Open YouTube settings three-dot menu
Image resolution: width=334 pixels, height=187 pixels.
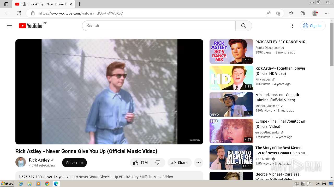tap(293, 25)
